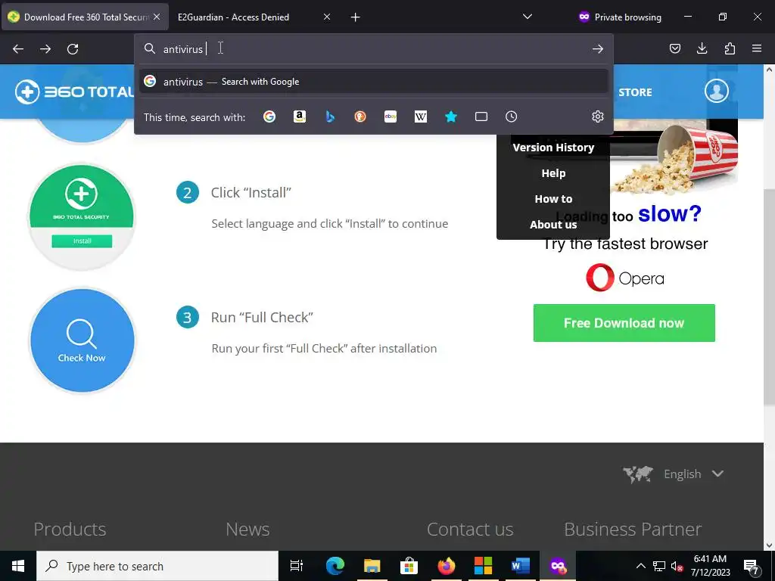Open search settings gear icon
Viewport: 775px width, 581px height.
pos(598,117)
